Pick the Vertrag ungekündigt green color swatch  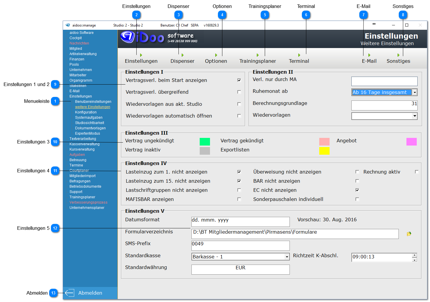click(205, 142)
